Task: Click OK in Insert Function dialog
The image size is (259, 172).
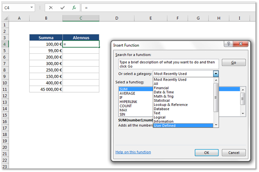Action: (x=206, y=153)
